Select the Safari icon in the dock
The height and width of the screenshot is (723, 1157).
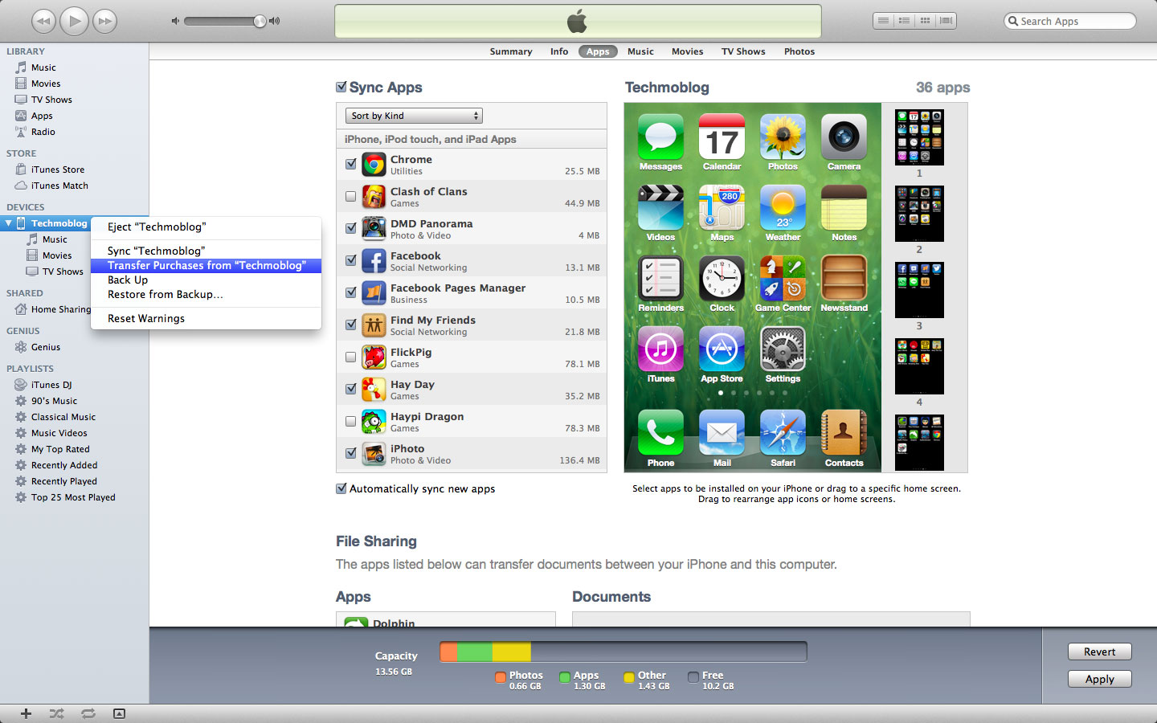pos(783,433)
